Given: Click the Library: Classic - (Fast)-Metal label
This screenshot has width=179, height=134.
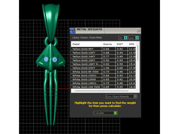Looking at the screenshot, I should click(87, 38).
